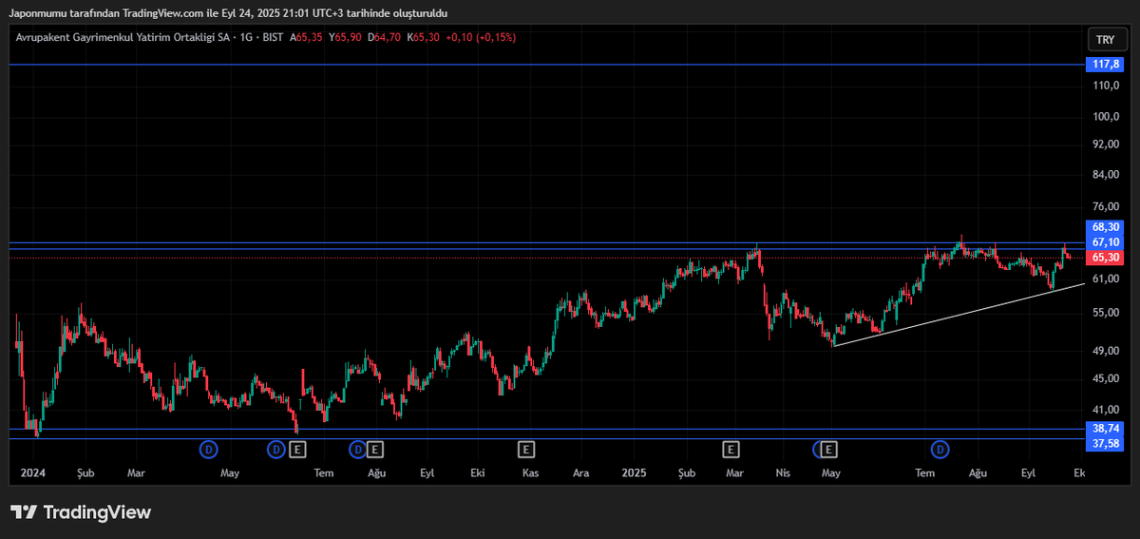Click the 100,0 price axis label

(1106, 117)
